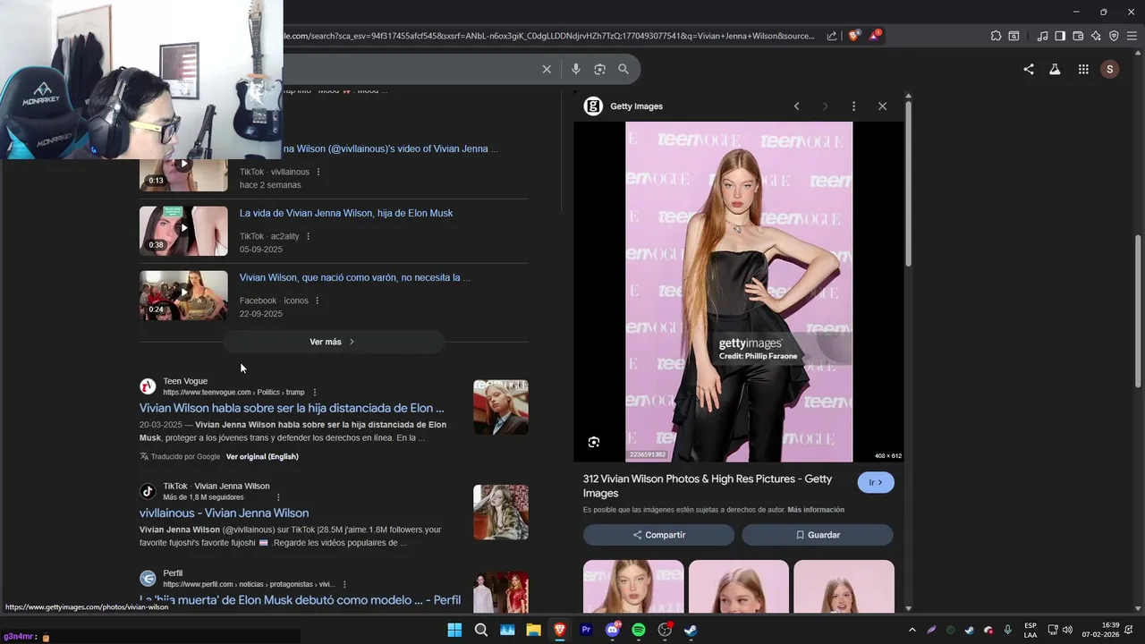The height and width of the screenshot is (644, 1145).
Task: Start voice search with microphone icon
Action: tap(575, 69)
